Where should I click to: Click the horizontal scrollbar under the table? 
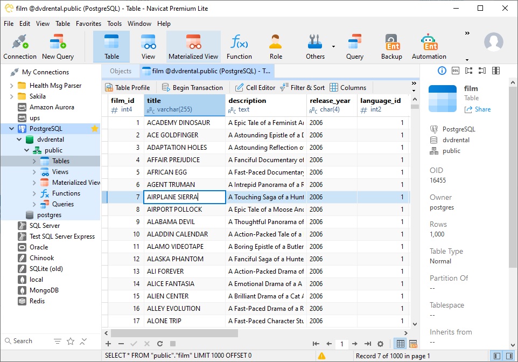click(x=174, y=333)
